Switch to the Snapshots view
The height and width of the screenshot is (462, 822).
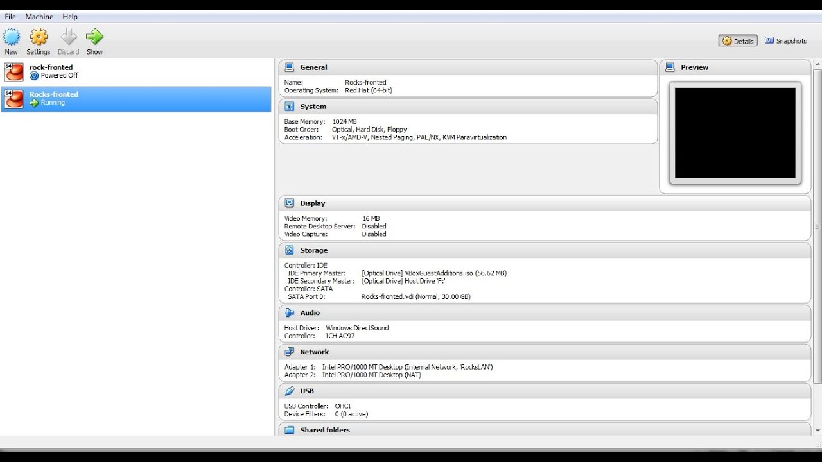[x=785, y=41]
